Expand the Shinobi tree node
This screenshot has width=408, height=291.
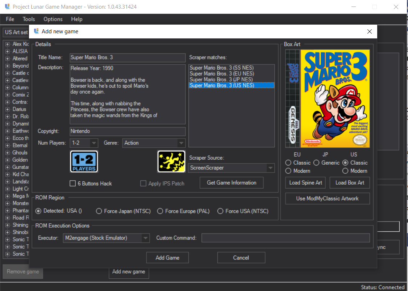pyautogui.click(x=8, y=232)
